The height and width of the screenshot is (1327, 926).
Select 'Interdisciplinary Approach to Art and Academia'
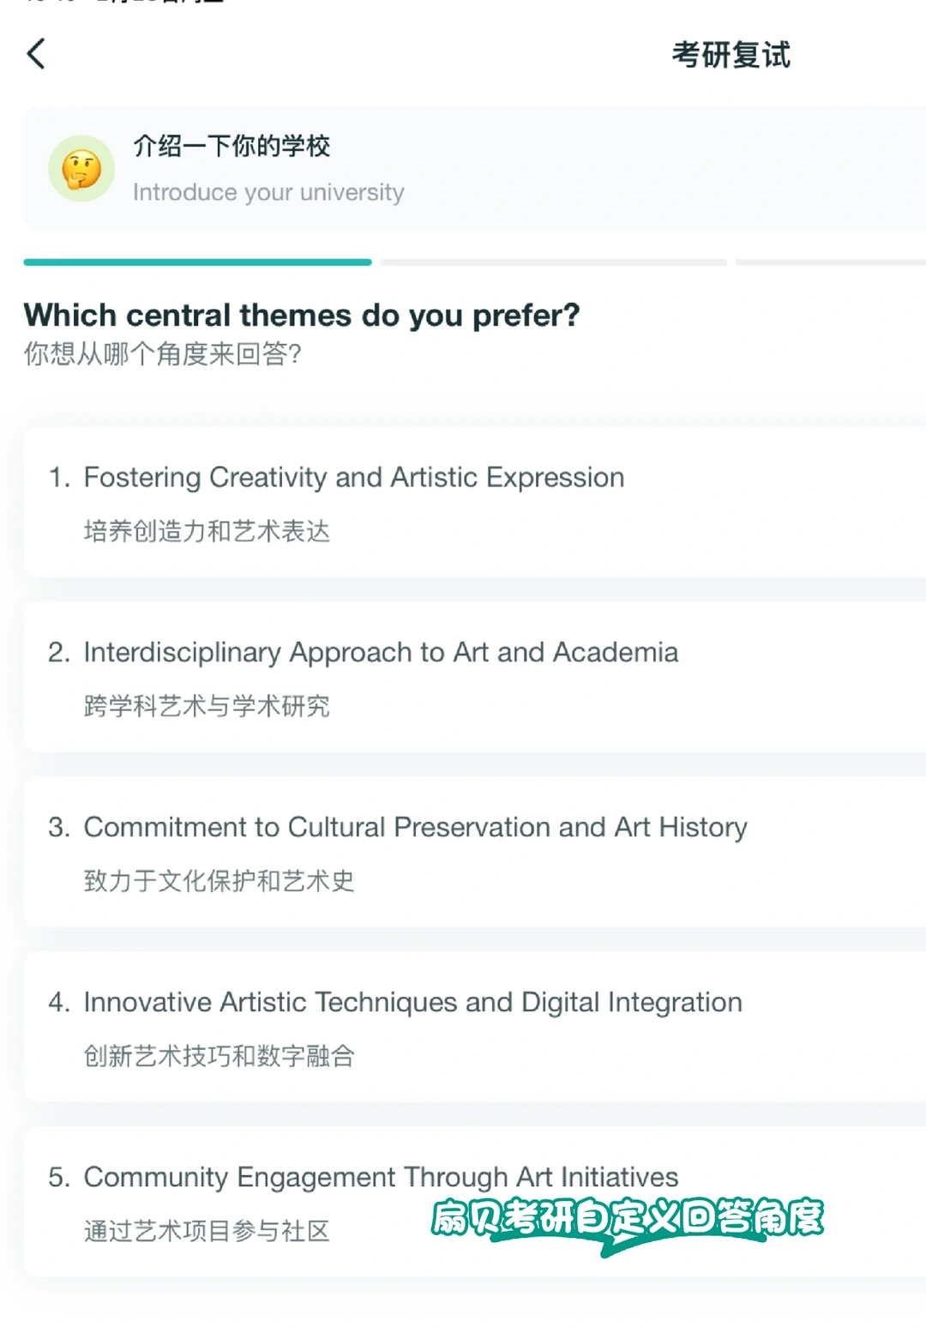click(x=381, y=652)
